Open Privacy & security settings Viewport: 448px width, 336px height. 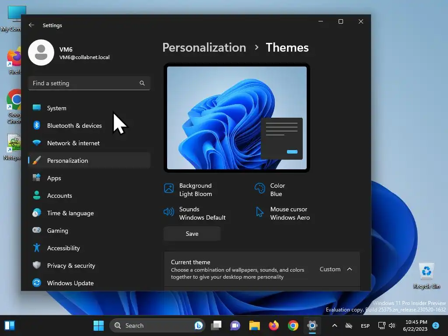pos(89,266)
